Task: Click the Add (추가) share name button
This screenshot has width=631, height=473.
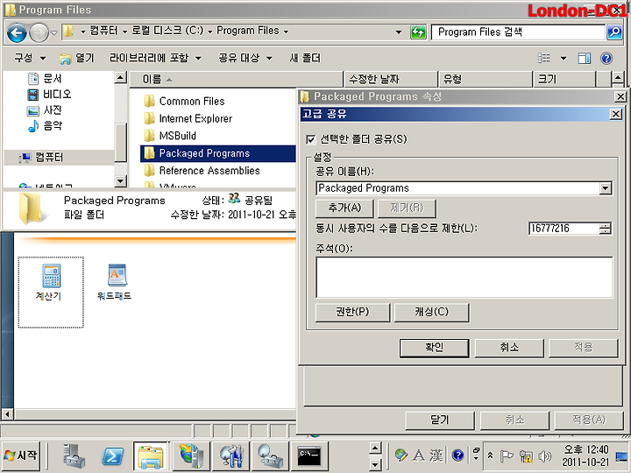Action: [x=345, y=208]
